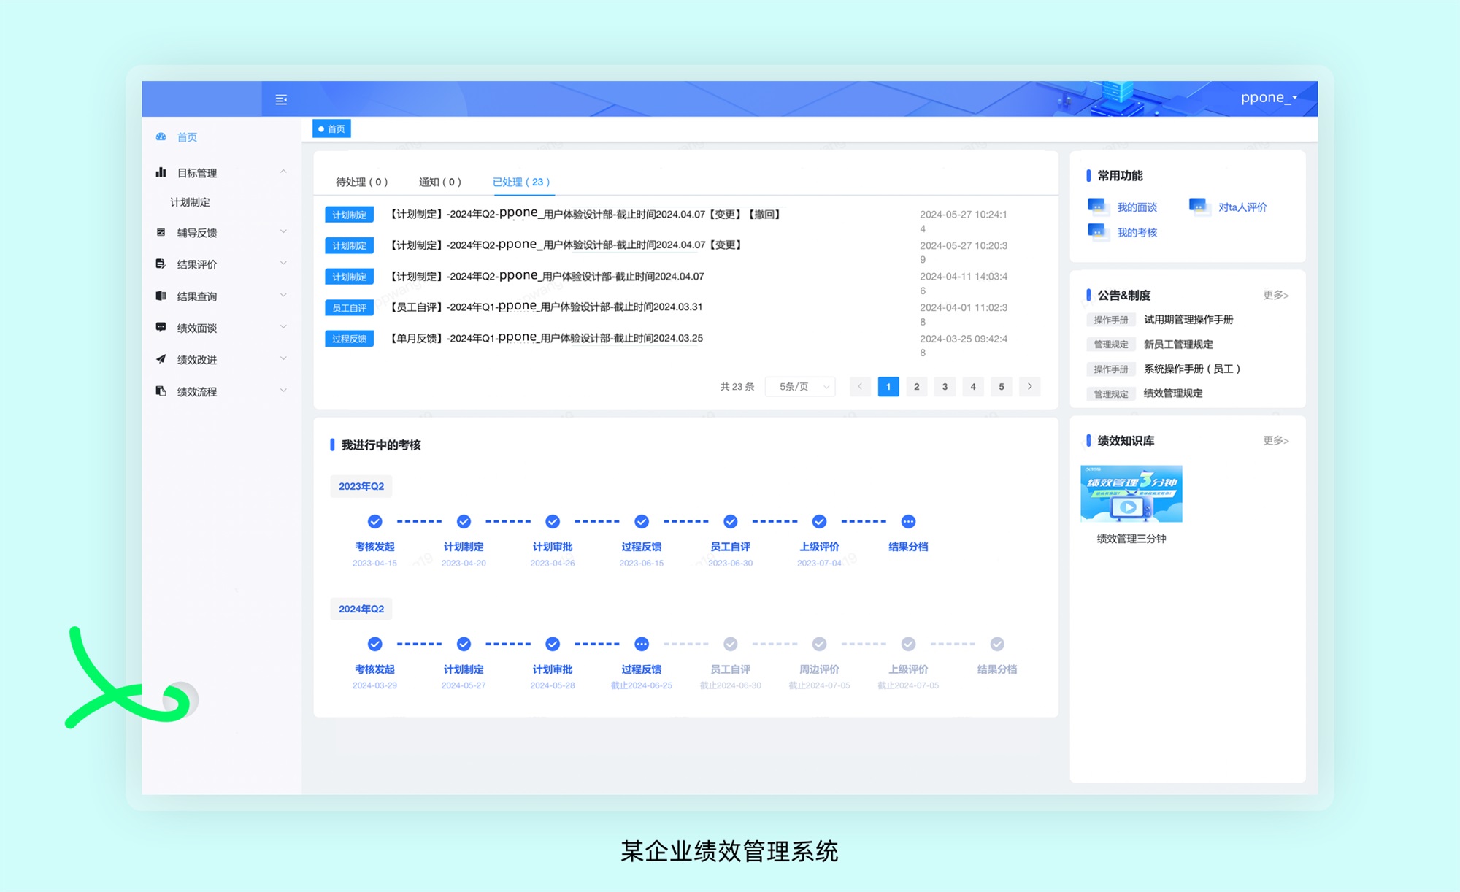Switch to the 待处理 tab
This screenshot has width=1460, height=892.
pos(361,182)
